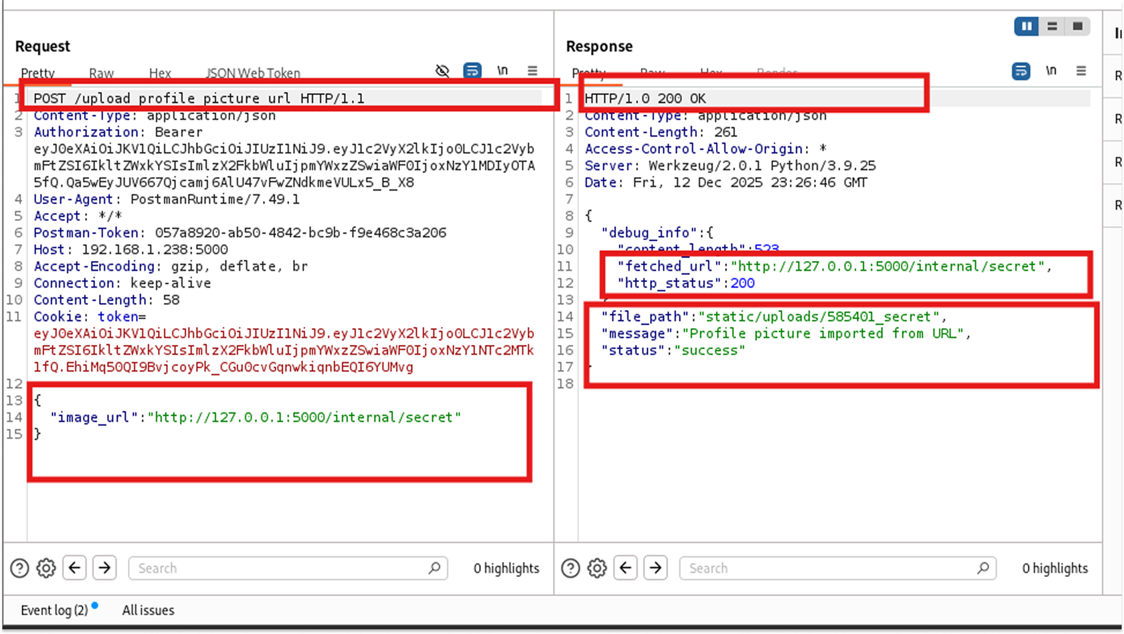
Task: Open the Event log (2) panel
Action: click(x=54, y=610)
